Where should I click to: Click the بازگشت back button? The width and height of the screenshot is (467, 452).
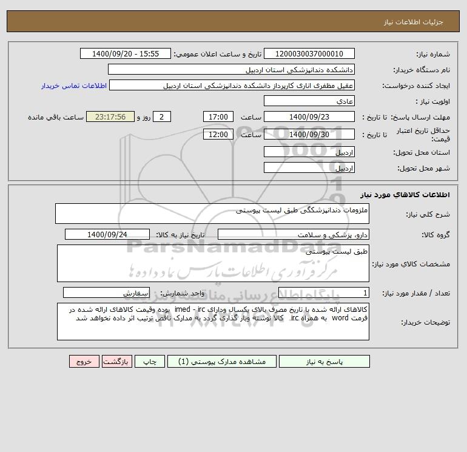pyautogui.click(x=116, y=362)
